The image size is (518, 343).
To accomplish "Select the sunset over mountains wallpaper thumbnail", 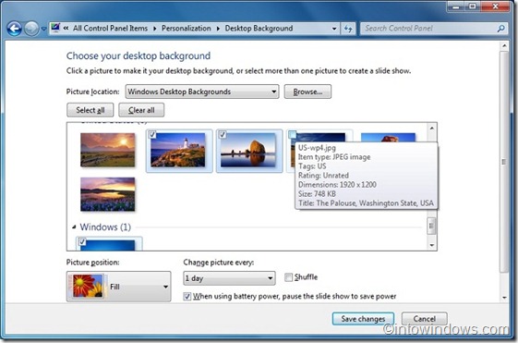I will (x=108, y=150).
